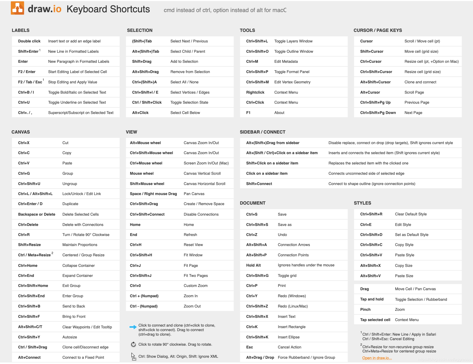Click 'Disable Connections' description
Viewport: 473px width, 364px height.
click(x=201, y=214)
